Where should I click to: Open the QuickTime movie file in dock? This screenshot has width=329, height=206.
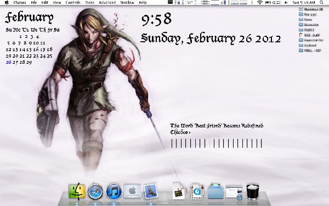pyautogui.click(x=197, y=192)
